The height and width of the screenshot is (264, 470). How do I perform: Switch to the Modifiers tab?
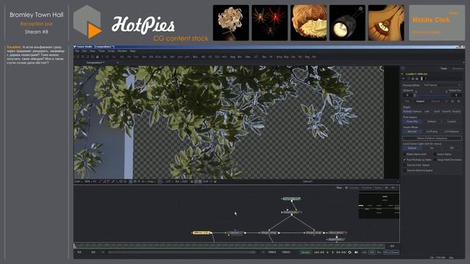click(458, 68)
